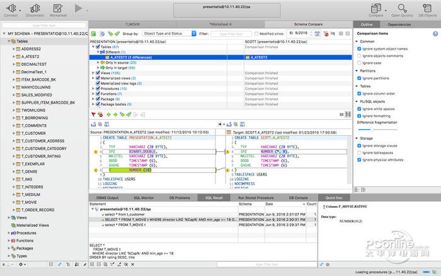Image resolution: width=441 pixels, height=276 pixels.
Task: Click the Filter text field
Action: [231, 33]
